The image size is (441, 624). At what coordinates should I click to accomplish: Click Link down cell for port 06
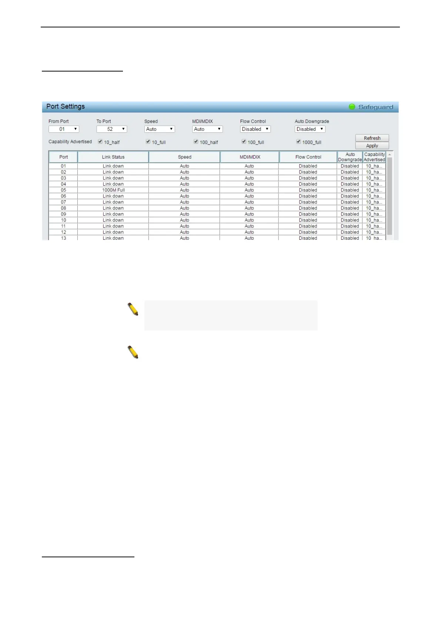pos(113,196)
